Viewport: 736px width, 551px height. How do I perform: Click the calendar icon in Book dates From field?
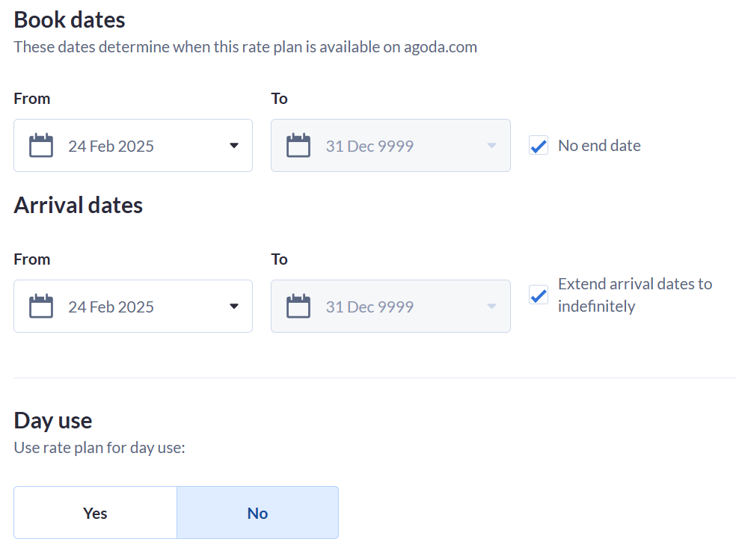pyautogui.click(x=41, y=146)
